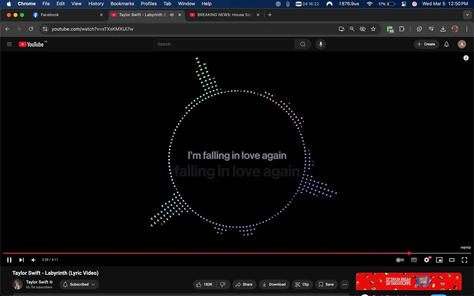
Task: Switch to the BREAKING NEWS tab
Action: (223, 14)
